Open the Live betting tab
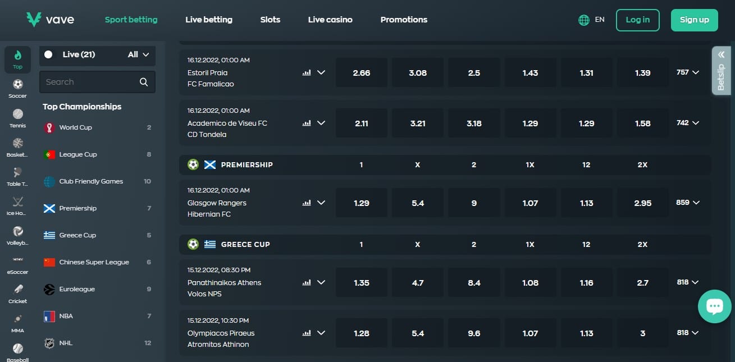Screen dimensions: 735x362 (x=209, y=20)
